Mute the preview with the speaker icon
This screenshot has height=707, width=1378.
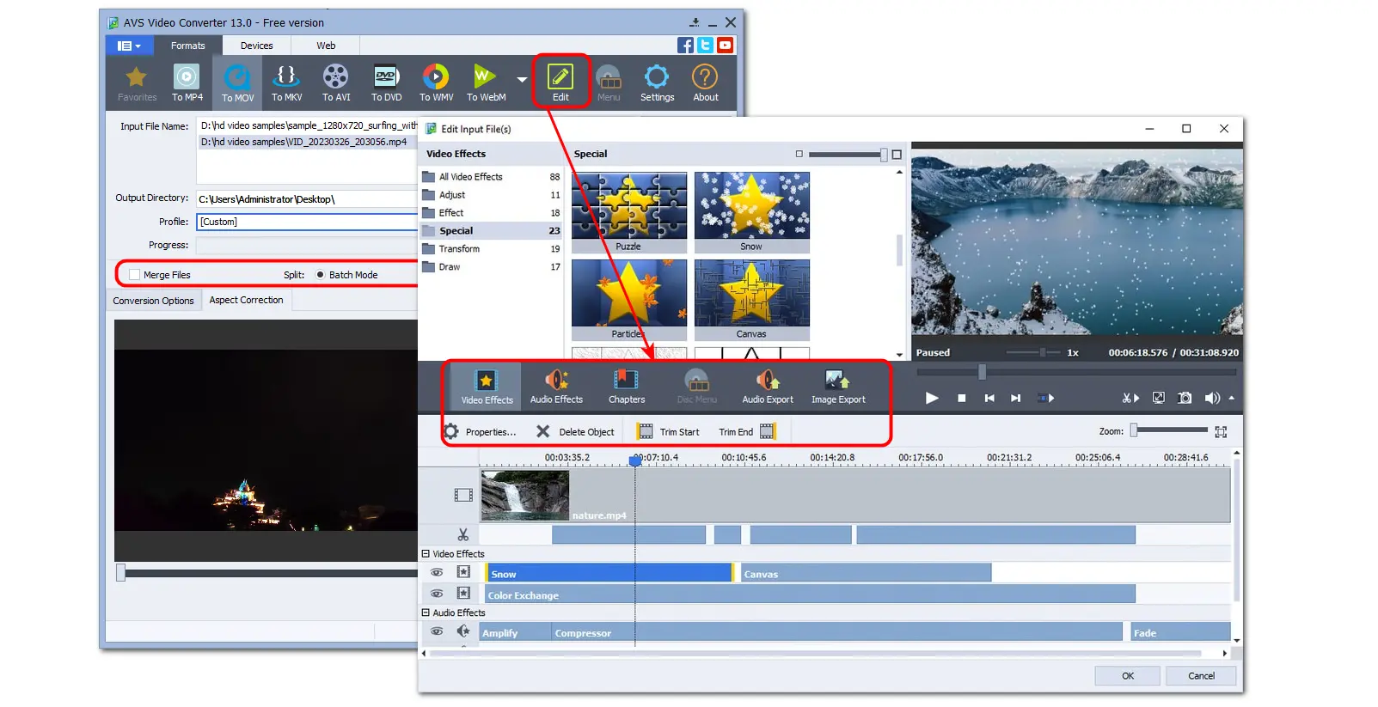pos(1212,398)
